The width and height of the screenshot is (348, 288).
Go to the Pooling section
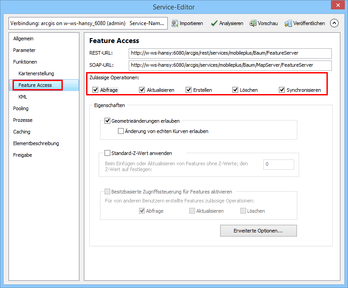[x=21, y=108]
